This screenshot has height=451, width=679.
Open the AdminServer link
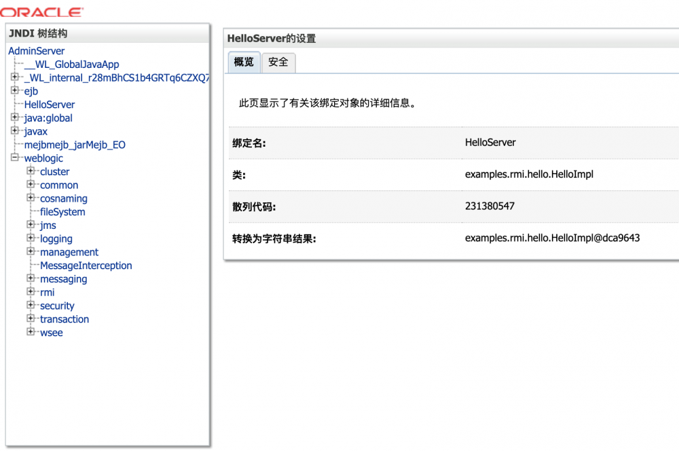[x=36, y=50]
